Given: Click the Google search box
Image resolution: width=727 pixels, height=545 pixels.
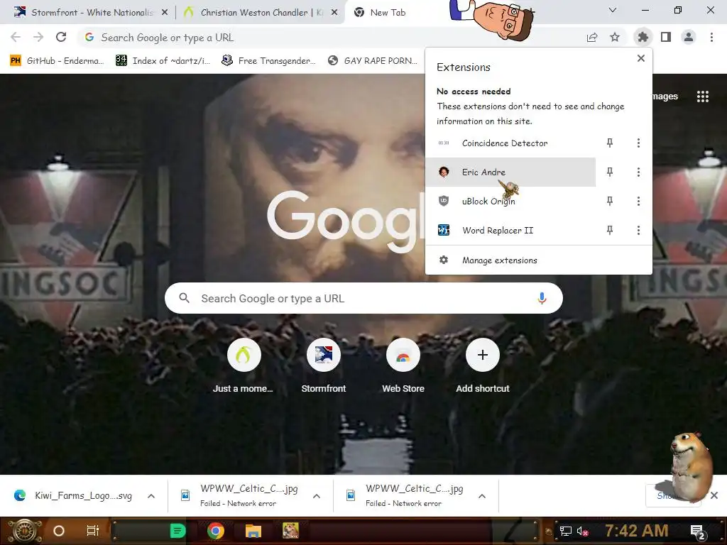Looking at the screenshot, I should (364, 299).
